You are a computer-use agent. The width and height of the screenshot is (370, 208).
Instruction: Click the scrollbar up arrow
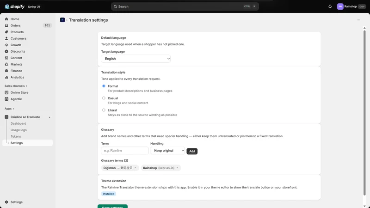click(x=364, y=28)
